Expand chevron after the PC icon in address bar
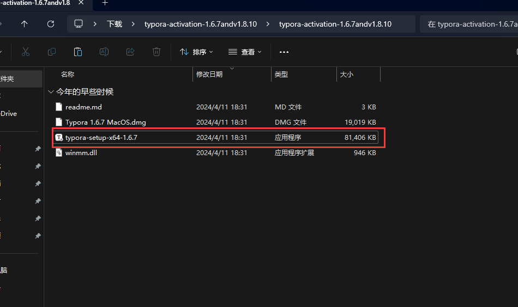518x307 pixels. (95, 24)
